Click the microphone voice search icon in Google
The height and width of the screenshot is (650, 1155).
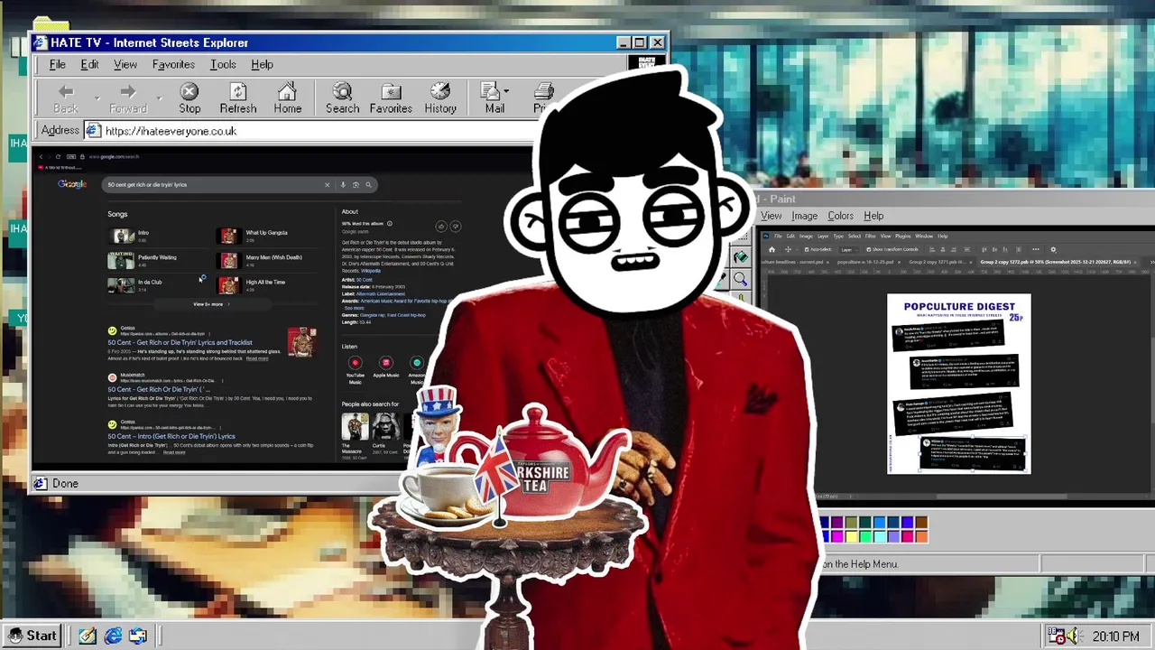(x=343, y=184)
